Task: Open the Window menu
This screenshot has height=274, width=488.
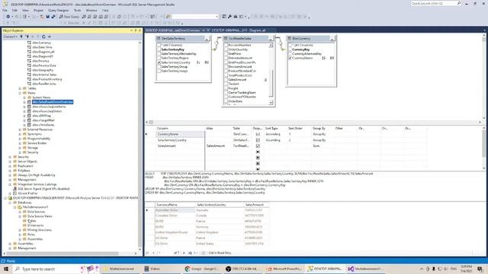Action: pos(91,10)
